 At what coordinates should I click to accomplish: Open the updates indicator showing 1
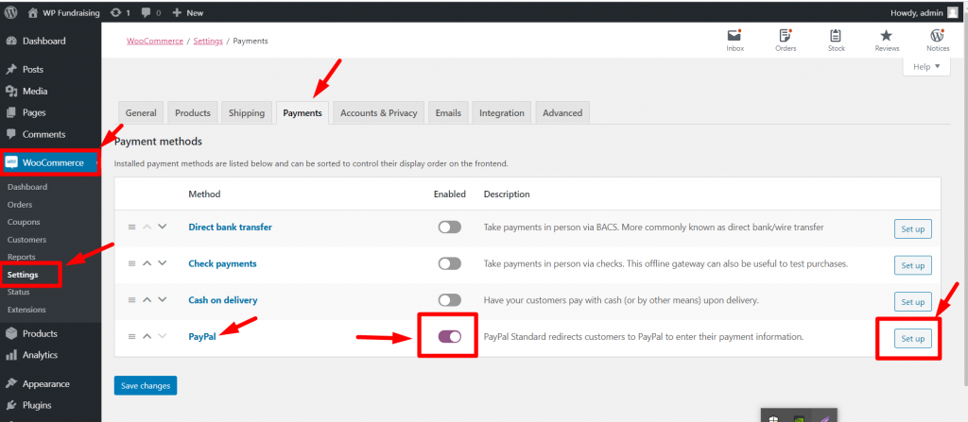pos(120,12)
